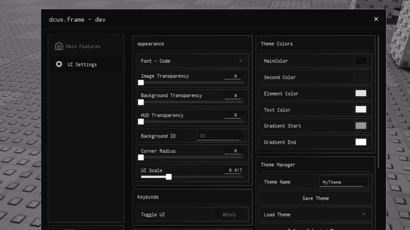Viewport: 410px width, 230px height.
Task: Open the Element Color swatch
Action: (x=361, y=94)
